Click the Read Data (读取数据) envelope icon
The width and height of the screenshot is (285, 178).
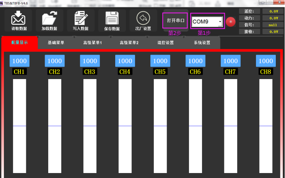19,18
